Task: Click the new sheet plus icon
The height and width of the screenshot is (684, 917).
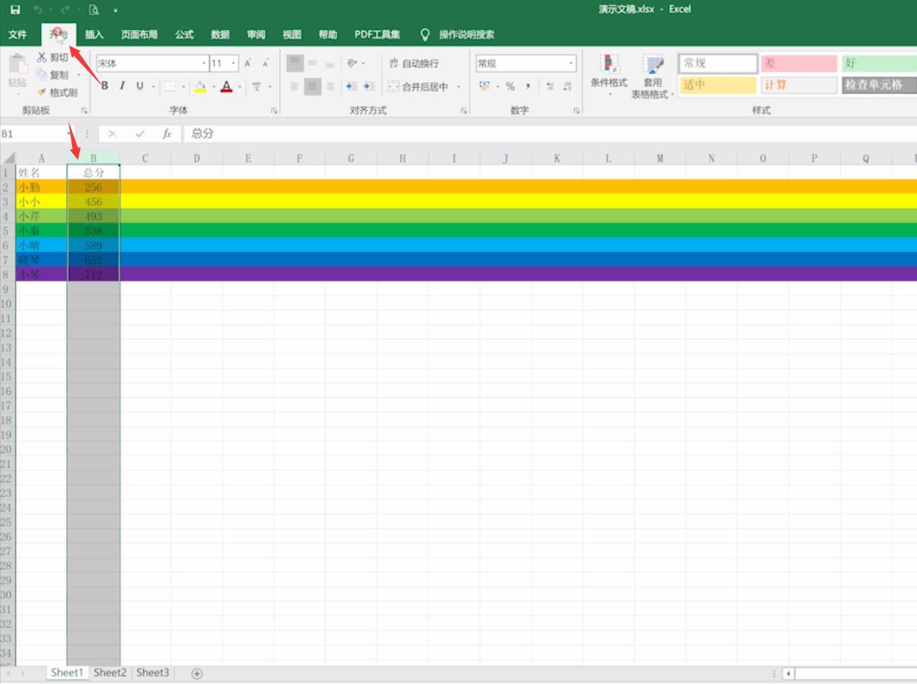Action: pyautogui.click(x=197, y=673)
